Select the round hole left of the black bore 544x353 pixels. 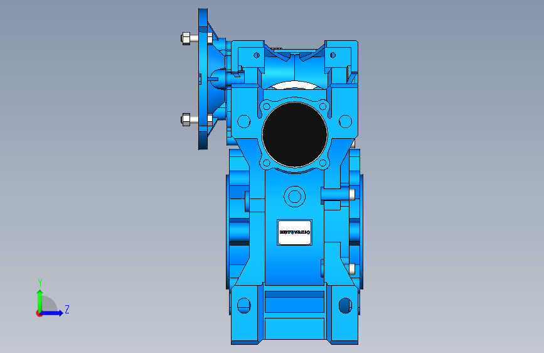pos(244,121)
